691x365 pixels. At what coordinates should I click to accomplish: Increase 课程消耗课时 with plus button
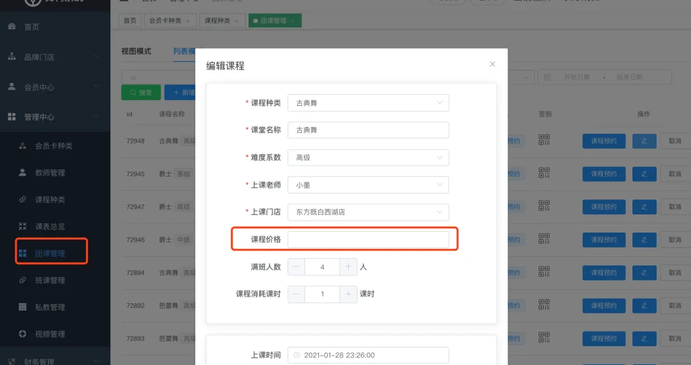[x=349, y=294]
